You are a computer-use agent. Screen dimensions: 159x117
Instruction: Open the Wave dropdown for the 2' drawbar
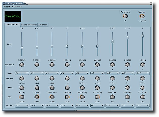(97, 73)
